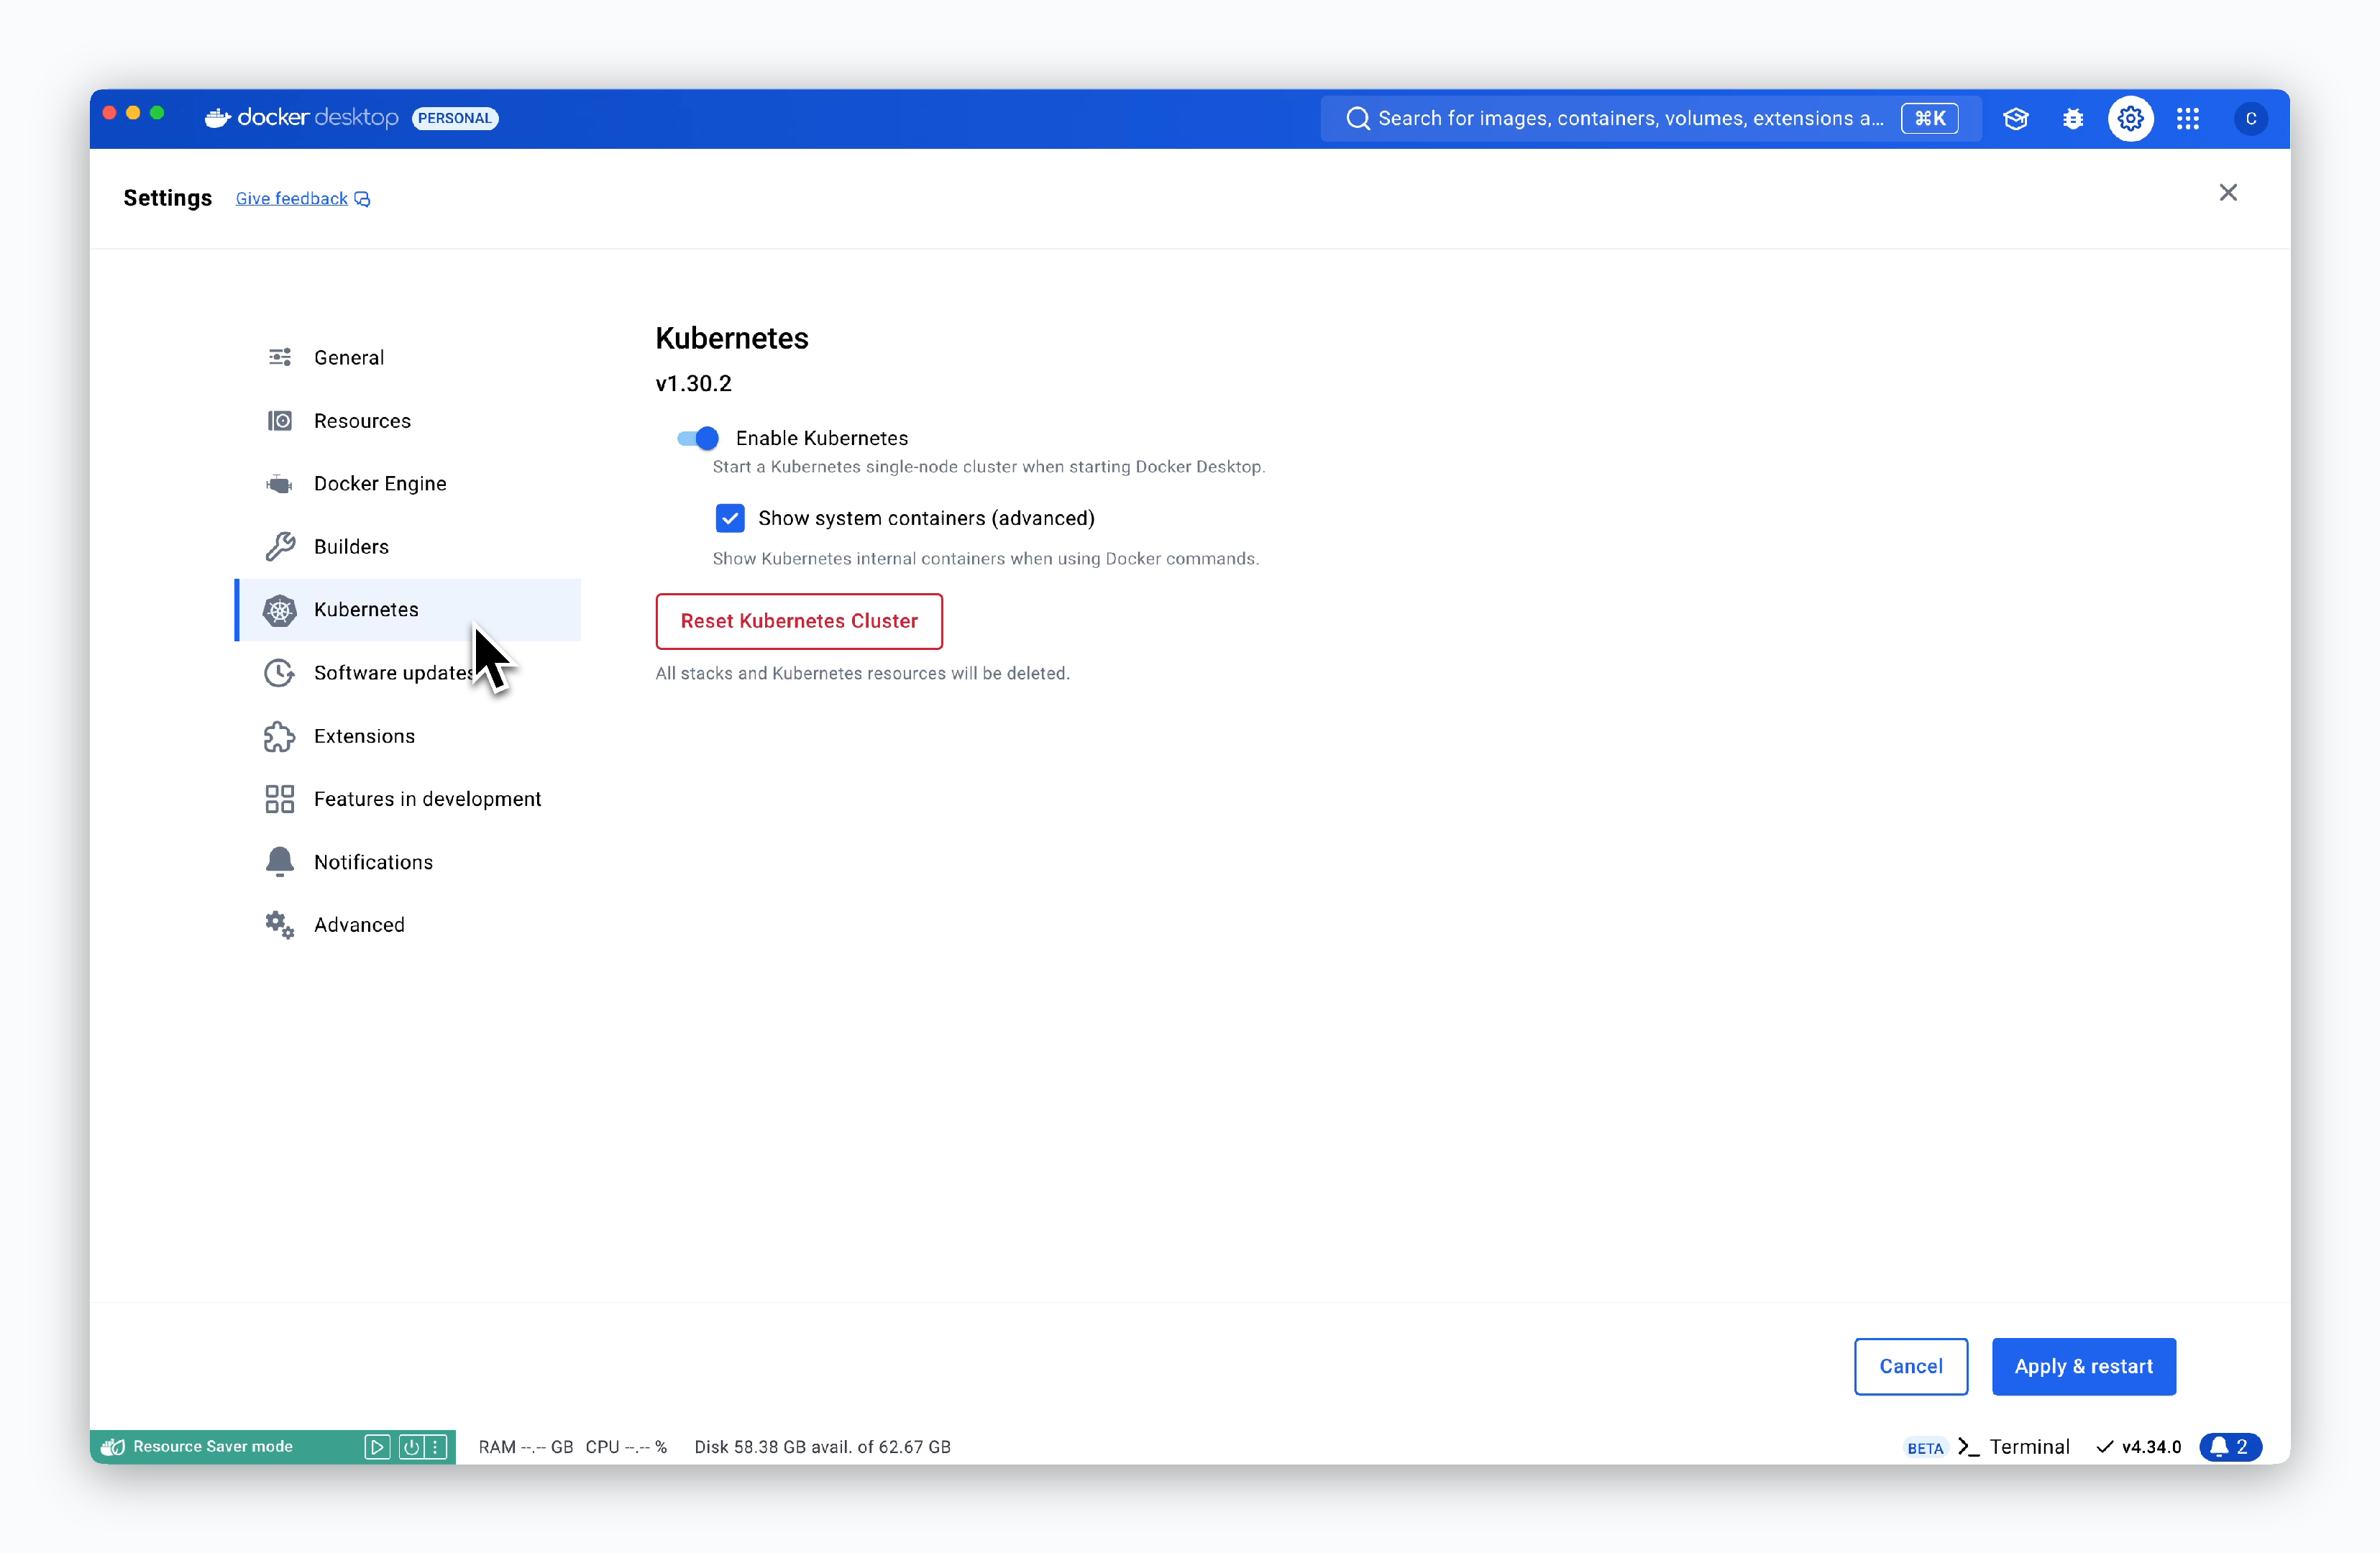
Task: Click the power icon in status bar
Action: click(x=411, y=1447)
